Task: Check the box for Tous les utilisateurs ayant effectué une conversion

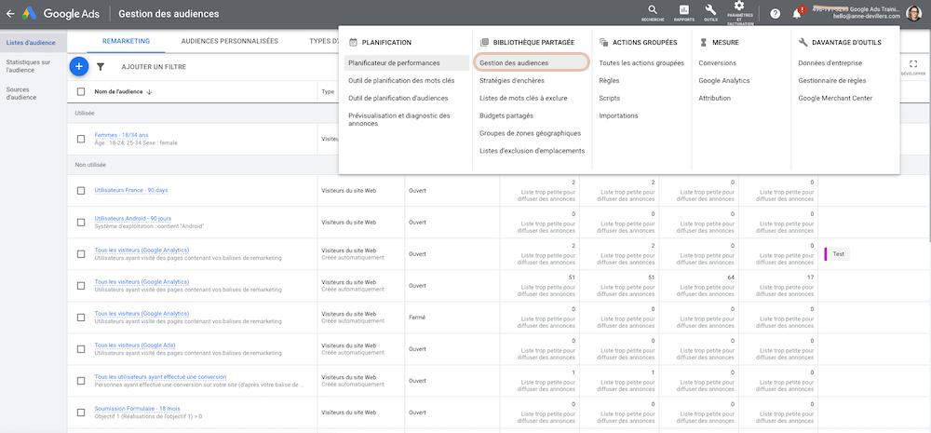Action: tap(81, 381)
